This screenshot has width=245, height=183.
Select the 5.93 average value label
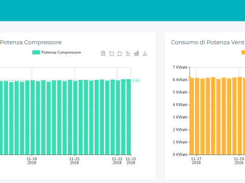[136, 81]
